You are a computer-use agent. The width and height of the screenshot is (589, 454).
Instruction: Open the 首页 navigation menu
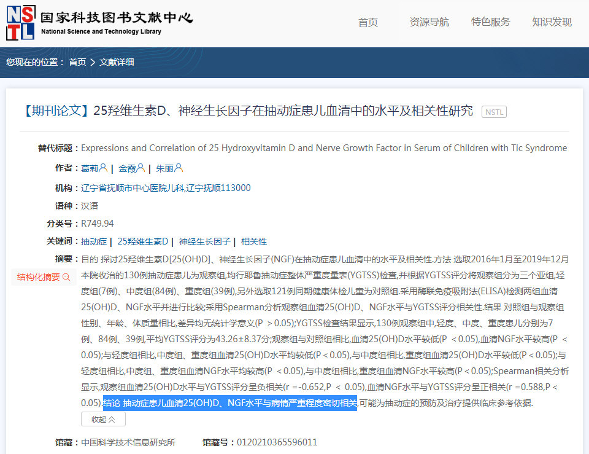[x=368, y=22]
